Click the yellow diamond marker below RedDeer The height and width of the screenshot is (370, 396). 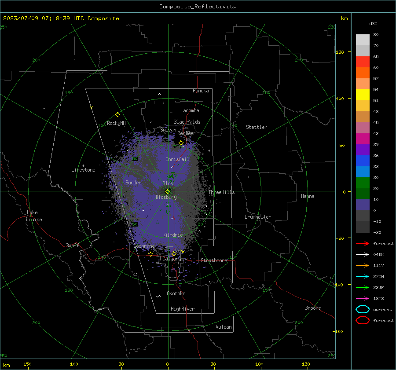181,143
